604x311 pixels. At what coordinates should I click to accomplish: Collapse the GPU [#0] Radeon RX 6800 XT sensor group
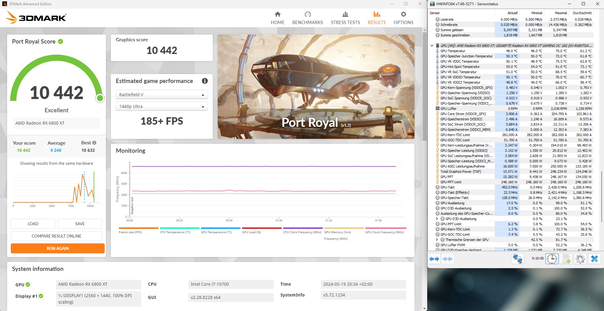pos(432,45)
